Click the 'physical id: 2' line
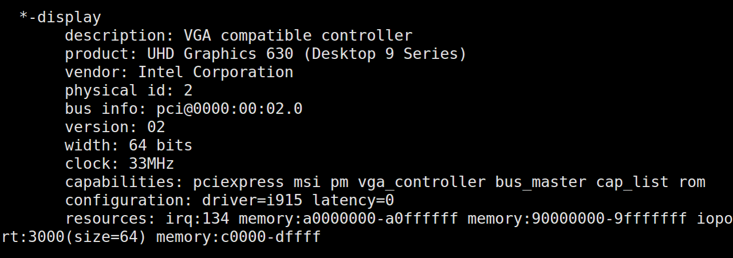The image size is (733, 258). [x=128, y=90]
